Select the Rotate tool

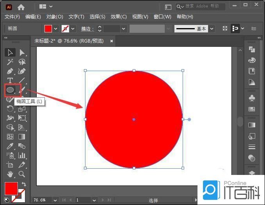point(10,109)
